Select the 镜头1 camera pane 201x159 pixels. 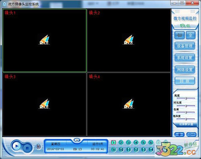(45, 40)
